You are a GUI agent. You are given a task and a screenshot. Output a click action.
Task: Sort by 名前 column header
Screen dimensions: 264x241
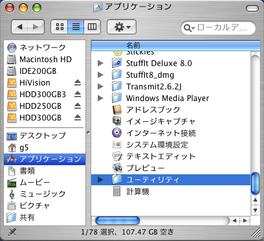tap(175, 45)
